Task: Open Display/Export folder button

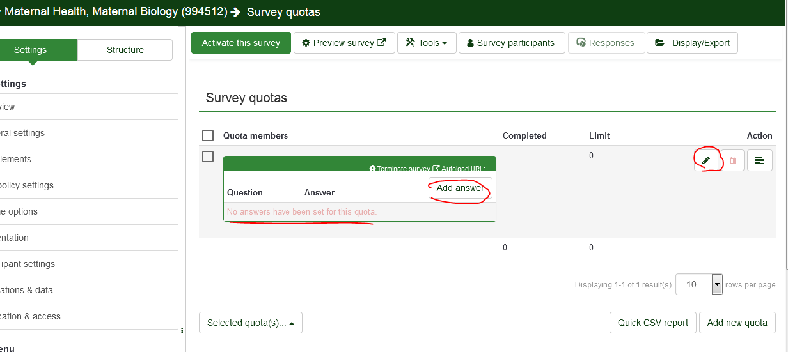Action: coord(692,43)
